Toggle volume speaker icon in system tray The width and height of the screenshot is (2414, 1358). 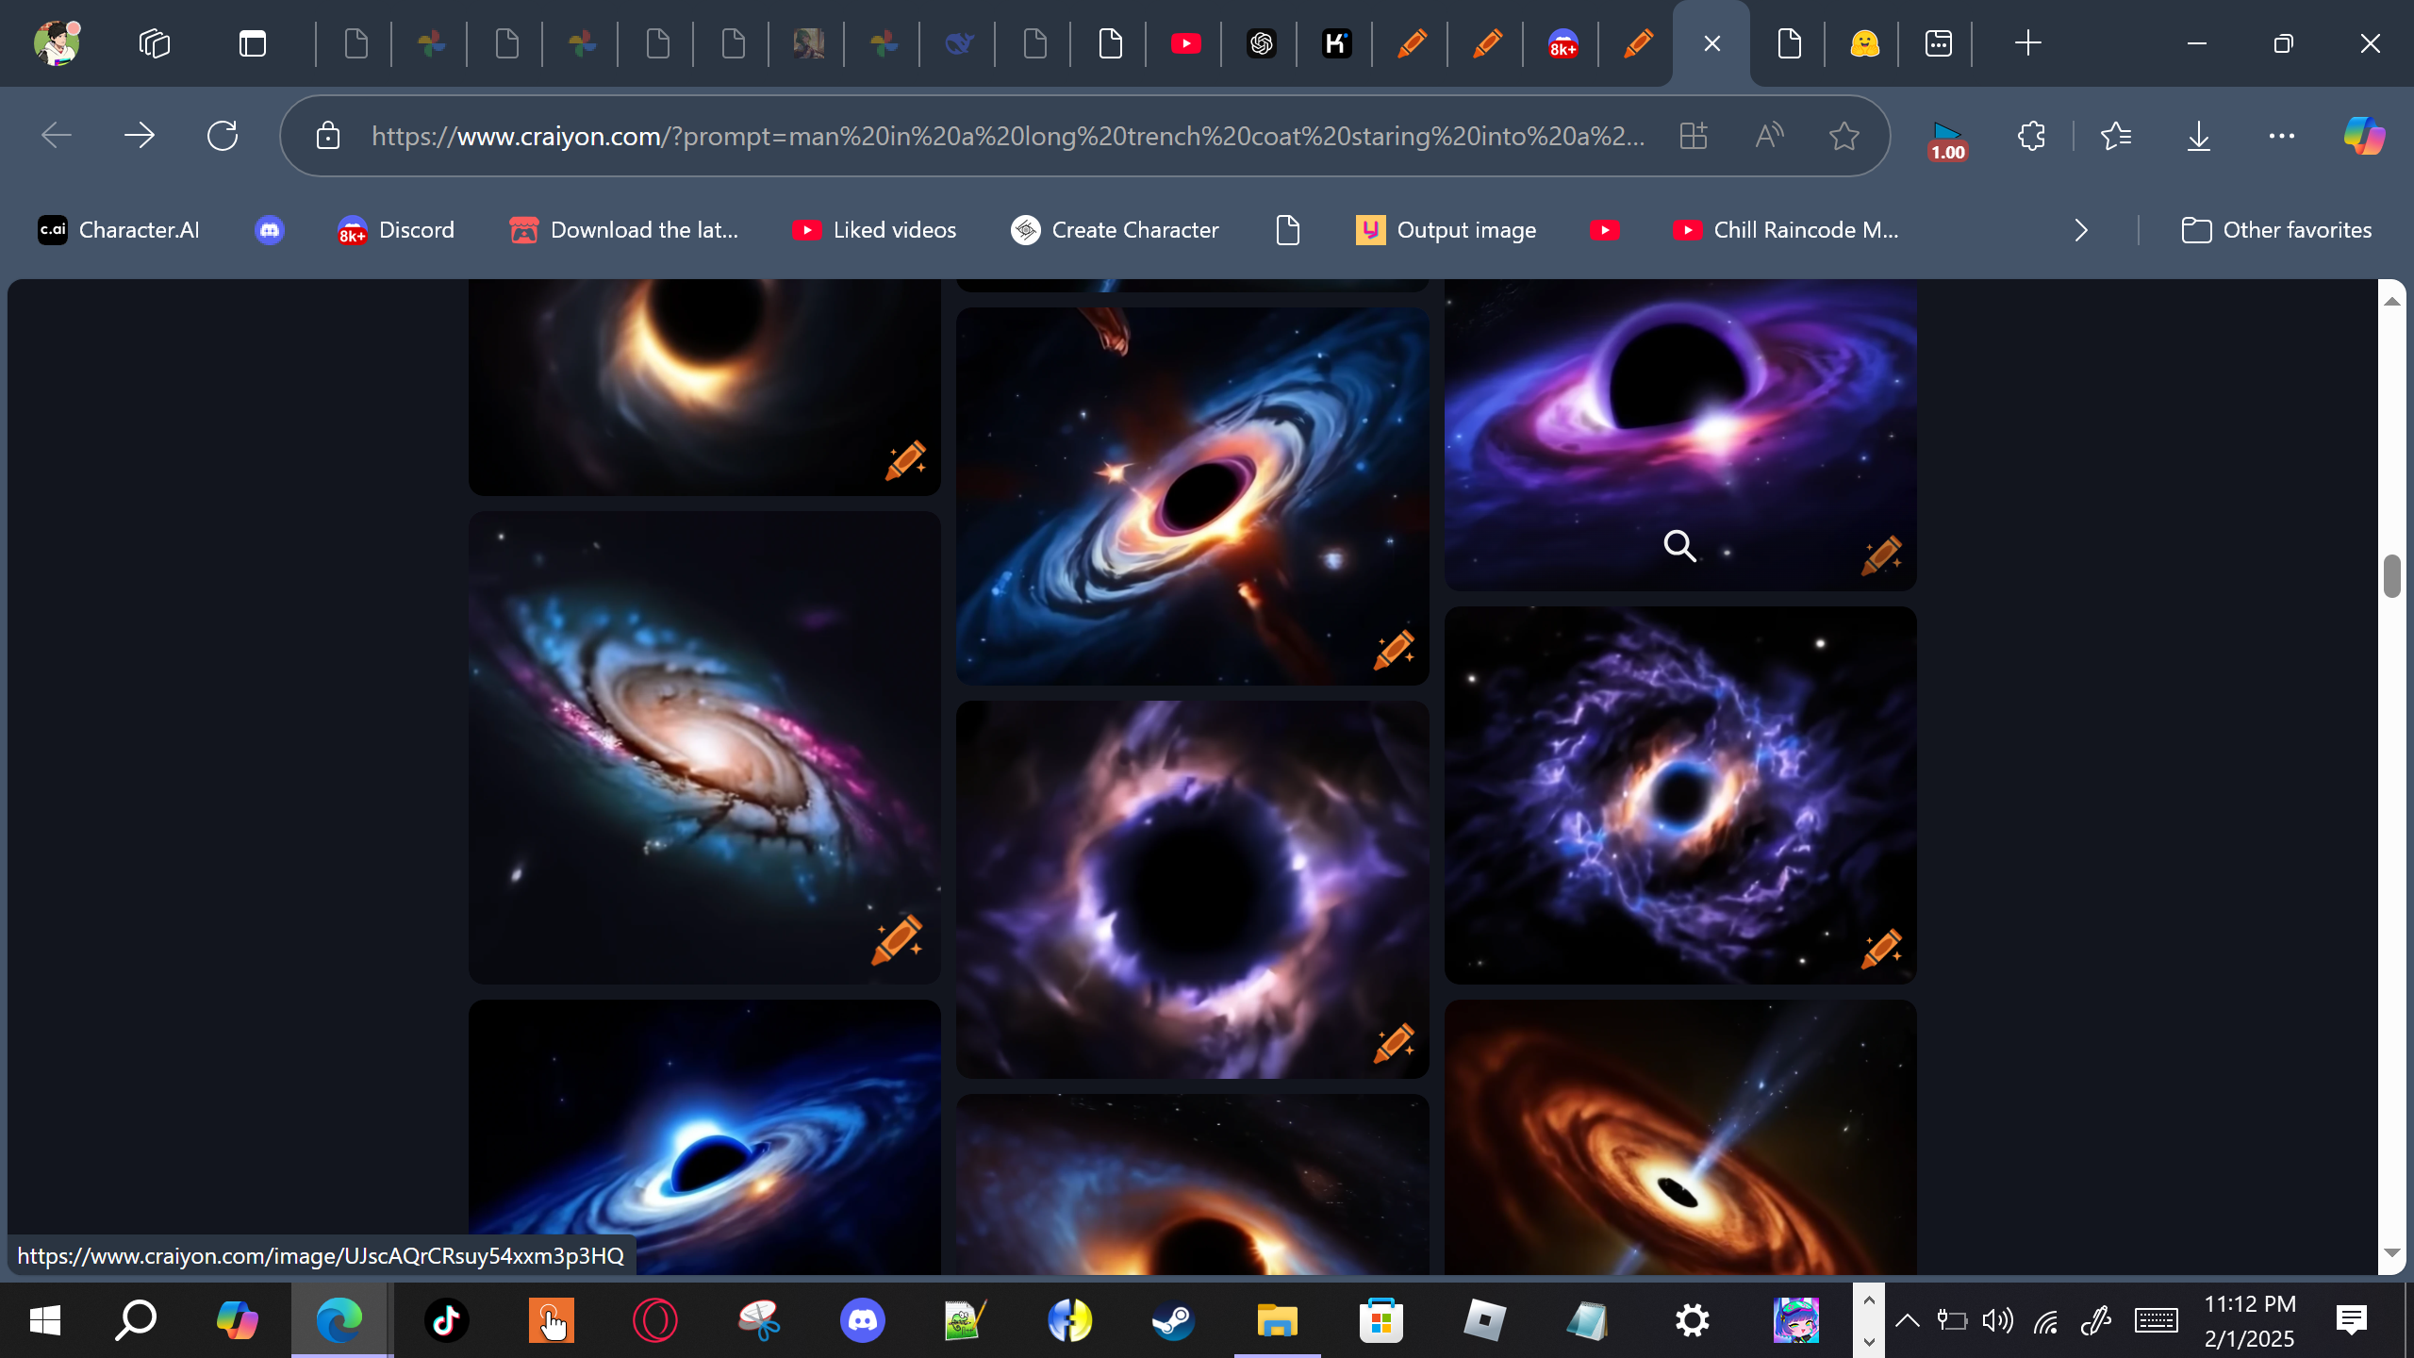[1997, 1320]
